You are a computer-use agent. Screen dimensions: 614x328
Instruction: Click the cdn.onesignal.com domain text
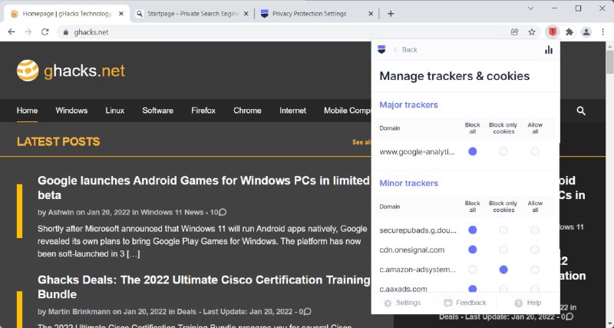point(412,250)
